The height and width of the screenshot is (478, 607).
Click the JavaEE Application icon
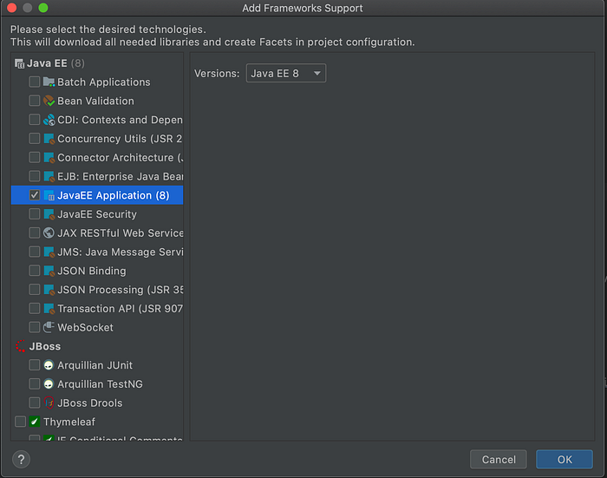pyautogui.click(x=49, y=195)
